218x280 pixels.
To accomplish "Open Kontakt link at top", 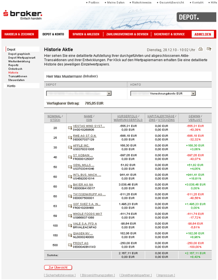I will click(x=198, y=3).
